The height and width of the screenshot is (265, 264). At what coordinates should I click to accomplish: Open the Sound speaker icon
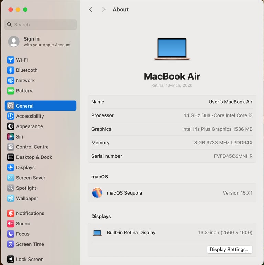click(x=10, y=224)
